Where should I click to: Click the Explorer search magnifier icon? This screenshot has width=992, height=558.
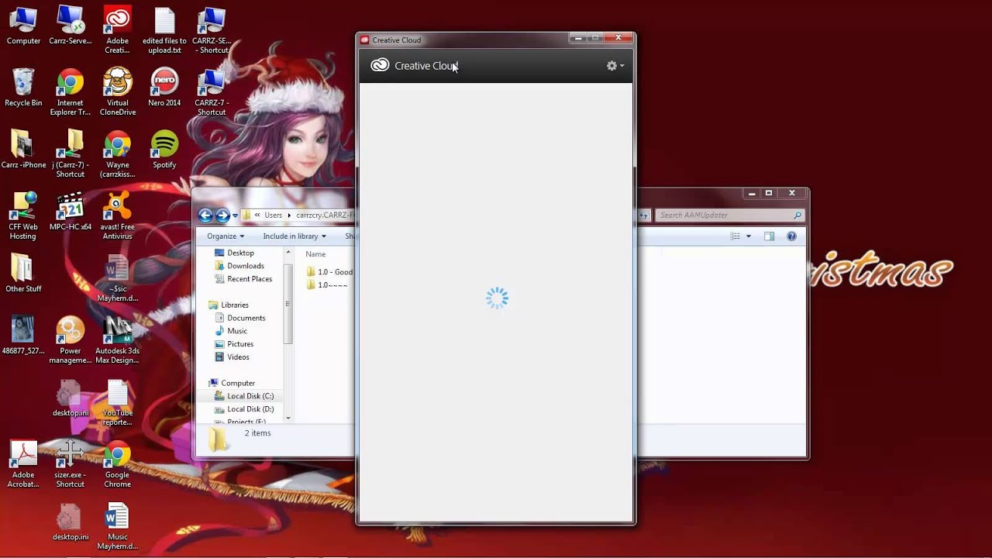(797, 215)
